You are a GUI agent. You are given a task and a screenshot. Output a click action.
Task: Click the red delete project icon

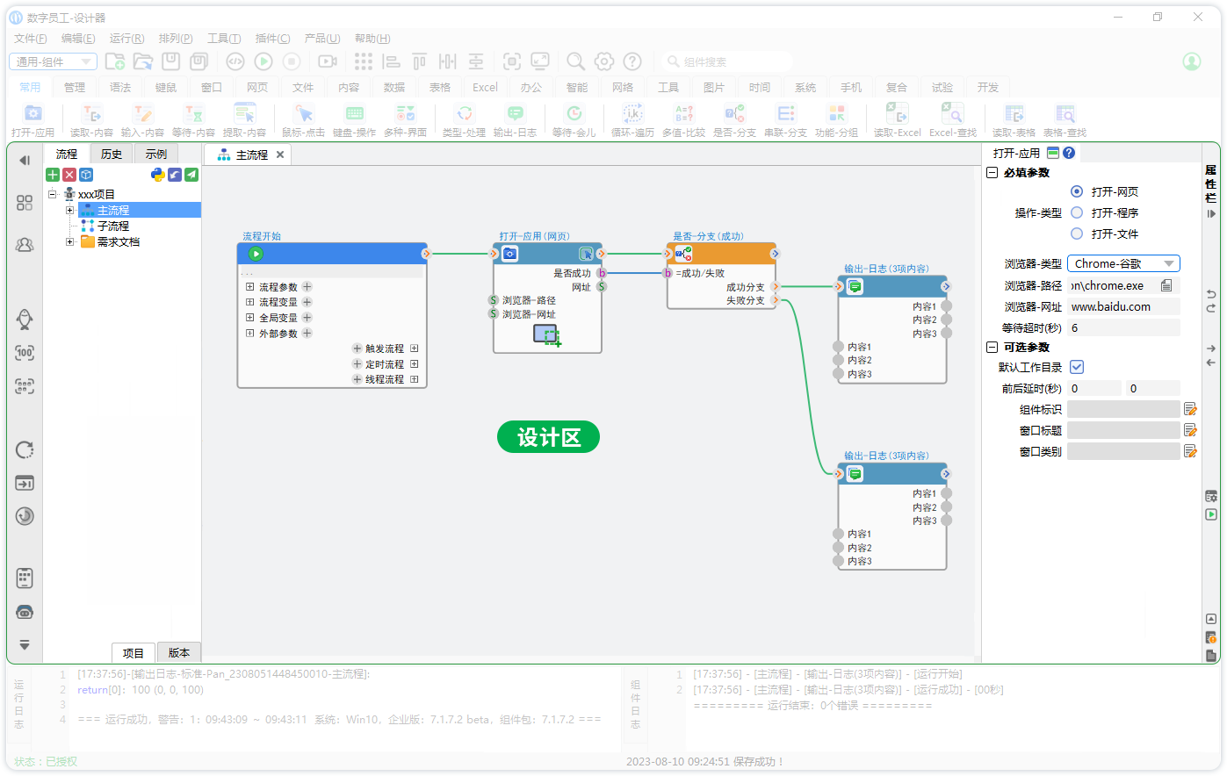point(69,175)
